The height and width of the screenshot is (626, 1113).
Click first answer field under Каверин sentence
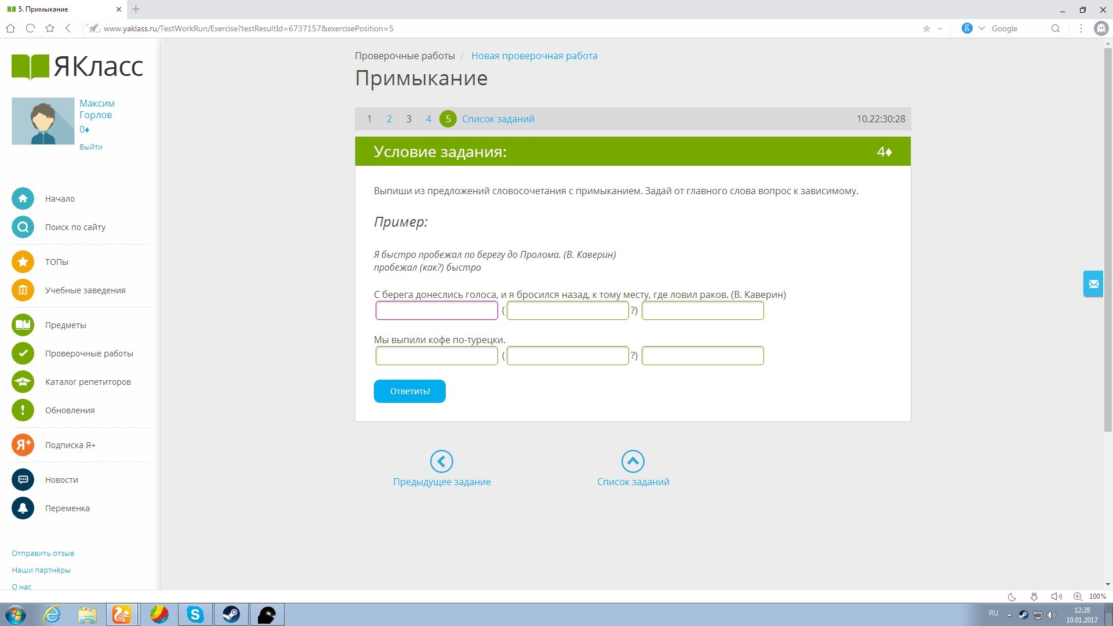437,311
